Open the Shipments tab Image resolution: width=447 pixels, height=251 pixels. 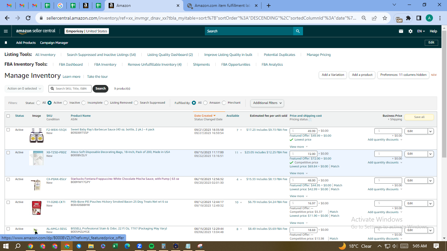tap(201, 65)
